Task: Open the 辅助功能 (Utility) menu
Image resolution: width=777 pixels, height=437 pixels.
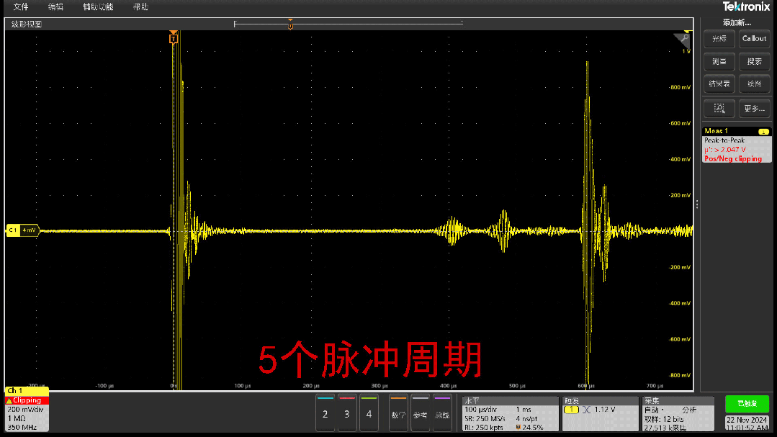Action: tap(97, 6)
